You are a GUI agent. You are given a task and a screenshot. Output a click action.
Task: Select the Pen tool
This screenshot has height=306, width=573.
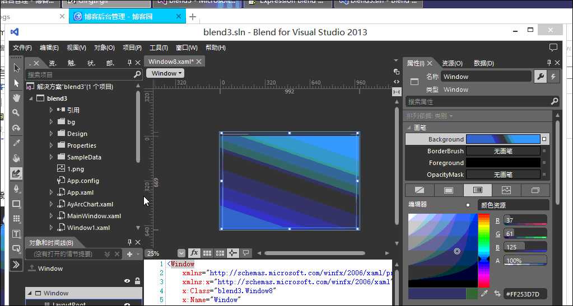coord(16,189)
